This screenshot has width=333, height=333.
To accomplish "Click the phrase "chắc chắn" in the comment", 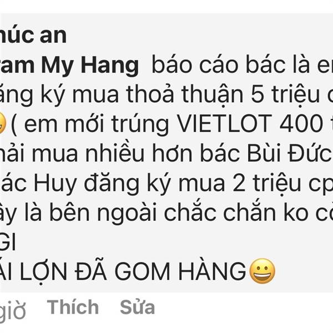I will click(x=220, y=213).
